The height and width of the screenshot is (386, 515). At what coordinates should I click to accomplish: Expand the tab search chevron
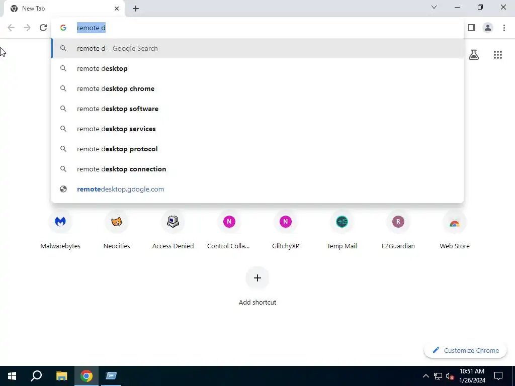point(434,7)
